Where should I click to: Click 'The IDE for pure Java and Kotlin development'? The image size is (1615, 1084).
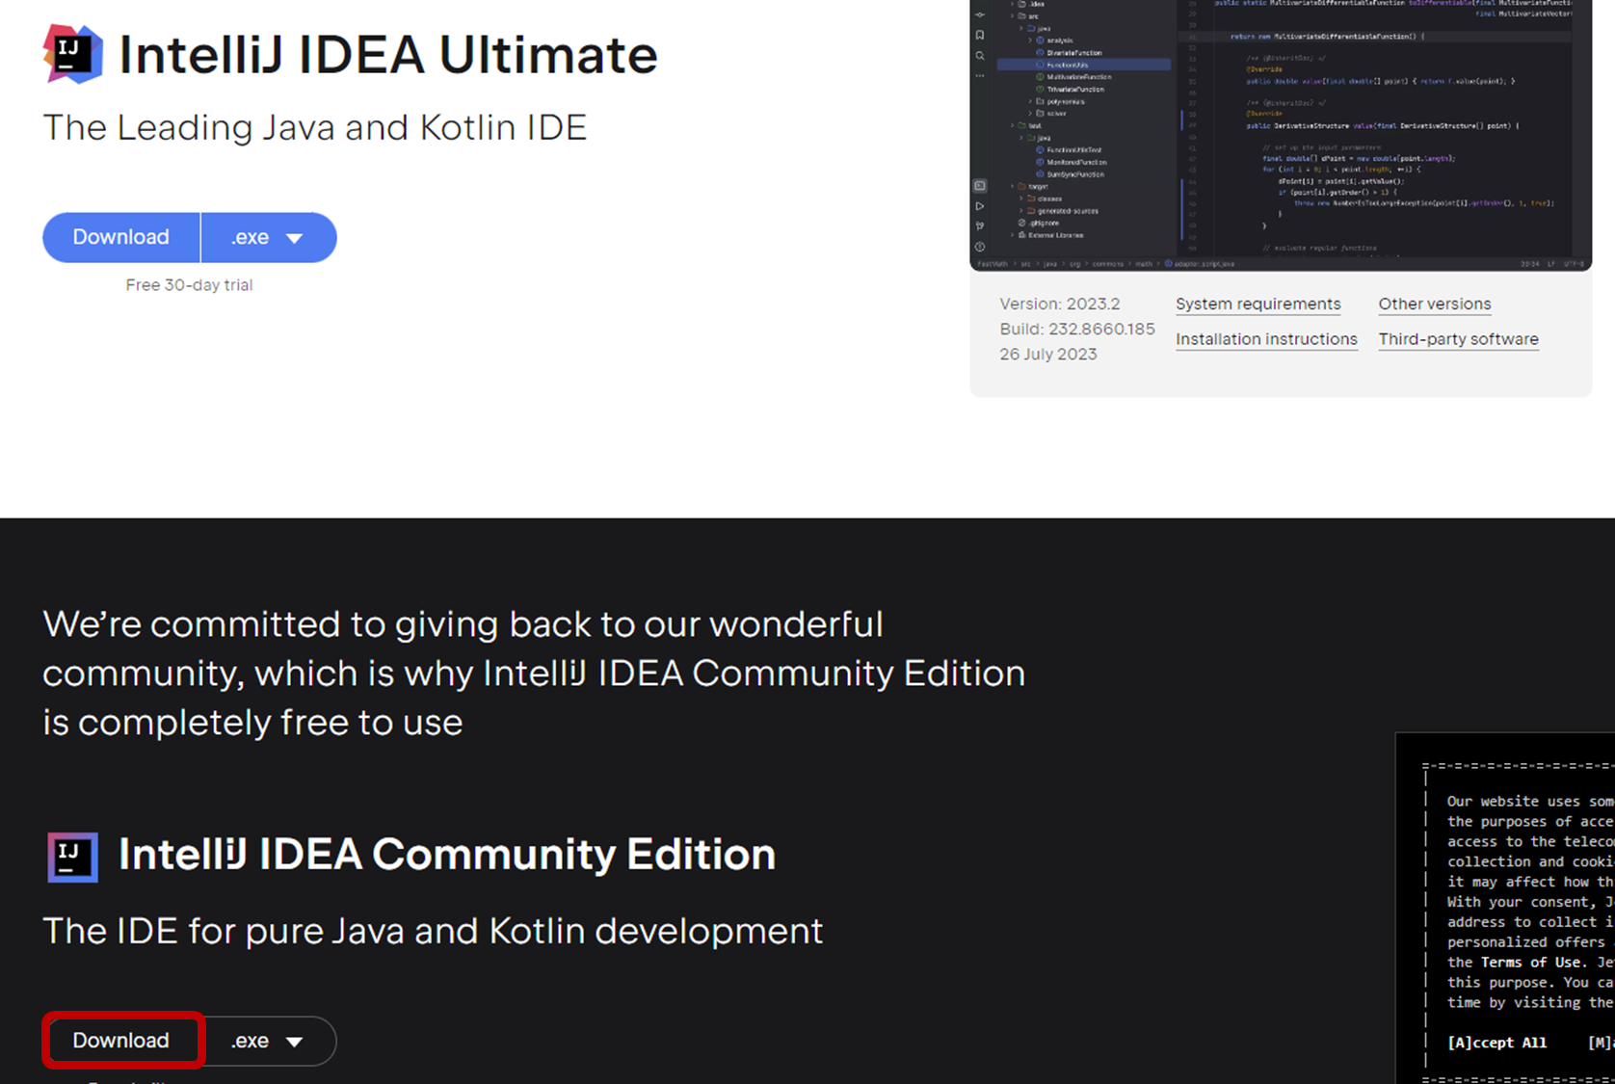[x=433, y=932]
